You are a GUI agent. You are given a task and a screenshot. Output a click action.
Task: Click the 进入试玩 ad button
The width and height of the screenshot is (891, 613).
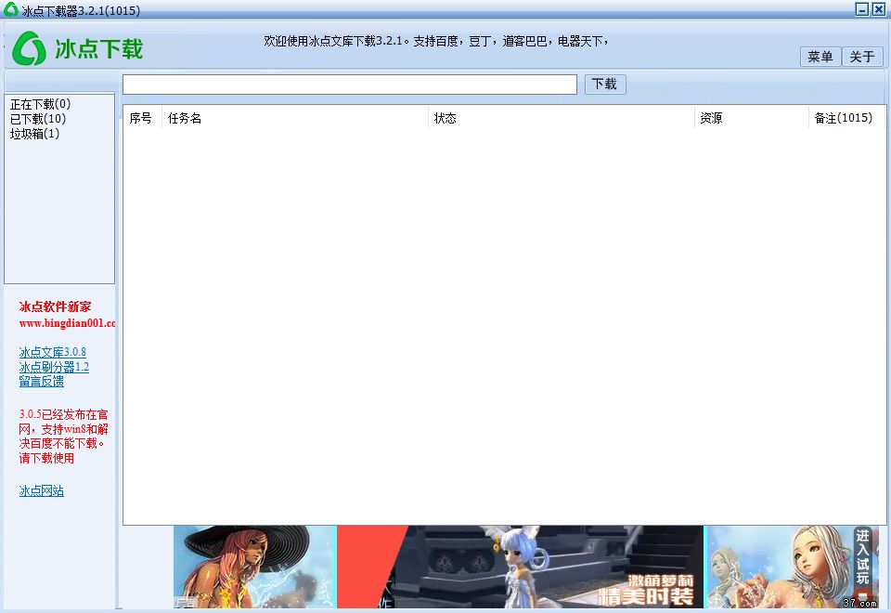[x=863, y=556]
